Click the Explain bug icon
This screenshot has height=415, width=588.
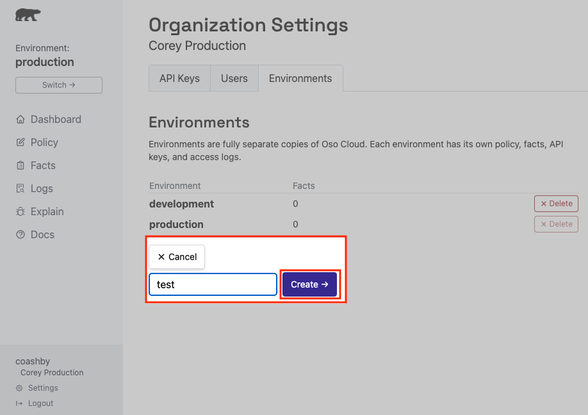pos(20,212)
